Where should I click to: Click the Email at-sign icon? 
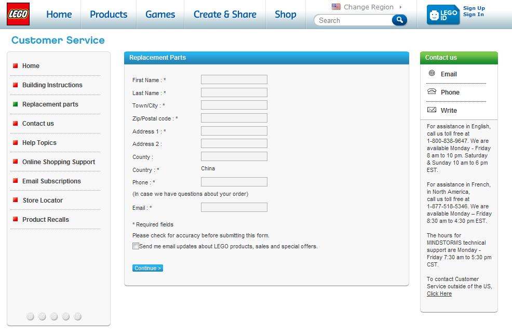(x=432, y=73)
